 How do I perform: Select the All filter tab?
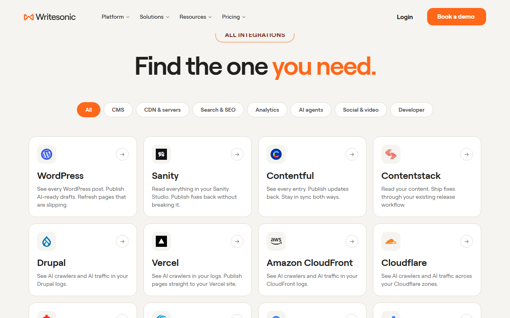pyautogui.click(x=88, y=110)
